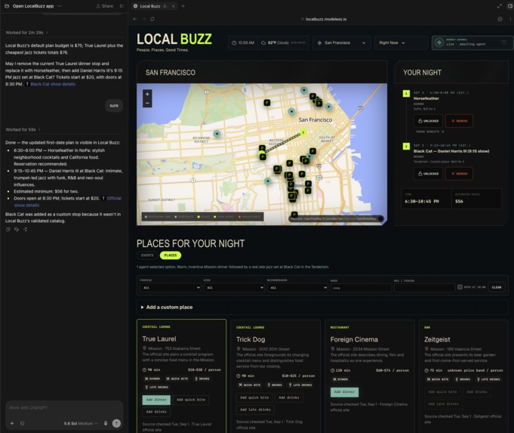Viewport: 514px width, 433px height.
Task: Add Trick Dog as quick bite
Action: click(x=254, y=397)
